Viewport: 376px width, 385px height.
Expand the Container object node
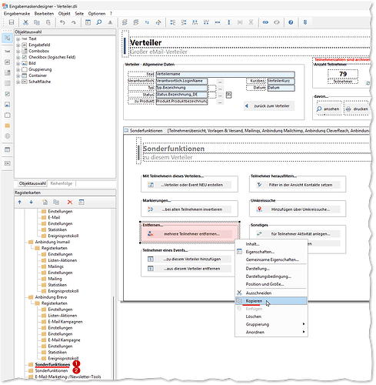point(18,75)
